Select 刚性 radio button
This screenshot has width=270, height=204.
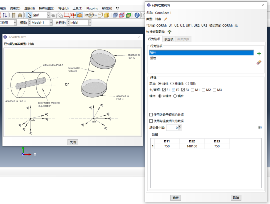coord(187,83)
